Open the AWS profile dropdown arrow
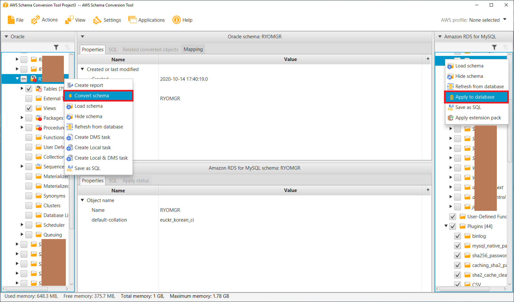This screenshot has width=514, height=302. tap(505, 20)
